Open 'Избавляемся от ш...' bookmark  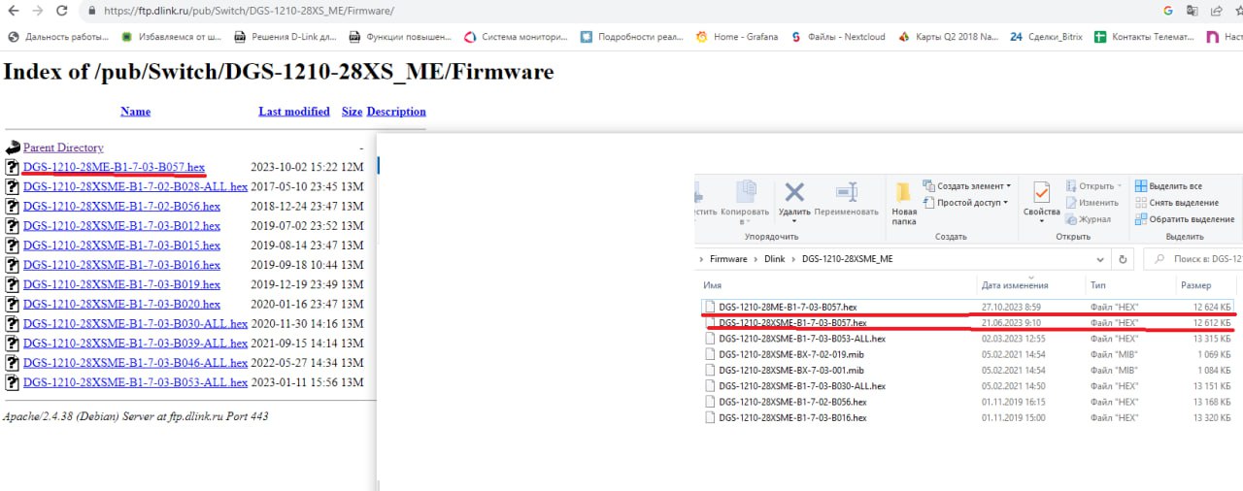pyautogui.click(x=172, y=37)
